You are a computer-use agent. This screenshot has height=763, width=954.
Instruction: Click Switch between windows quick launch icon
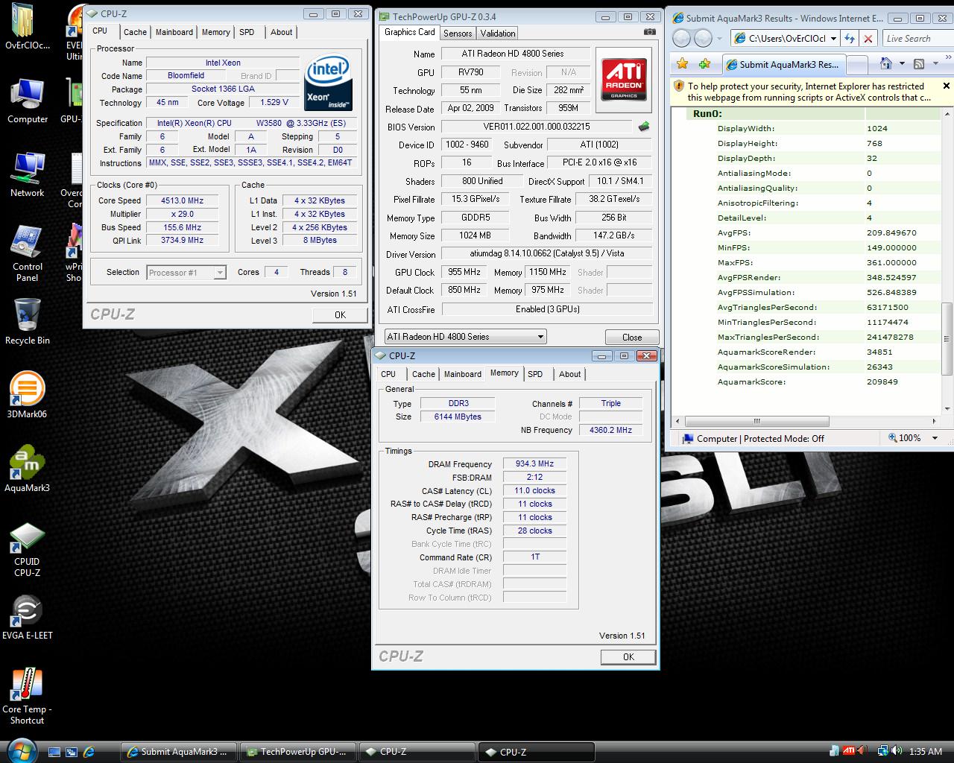(x=72, y=752)
